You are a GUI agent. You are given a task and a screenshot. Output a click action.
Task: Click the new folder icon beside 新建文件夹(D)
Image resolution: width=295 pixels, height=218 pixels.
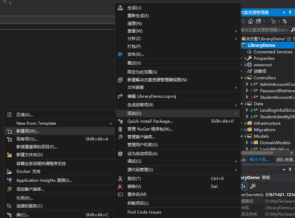pyautogui.click(x=9, y=155)
